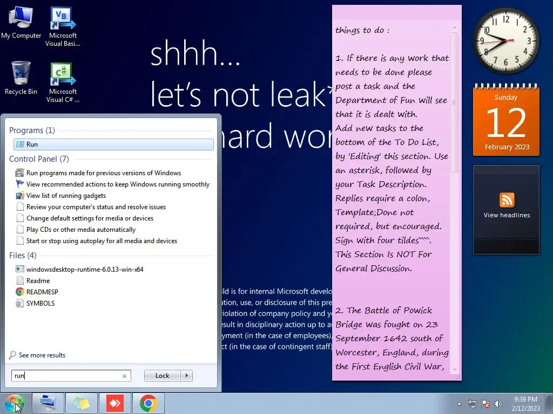Click flag icon of View recommended actions
Screen dimensions: 553x414
(x=20, y=184)
